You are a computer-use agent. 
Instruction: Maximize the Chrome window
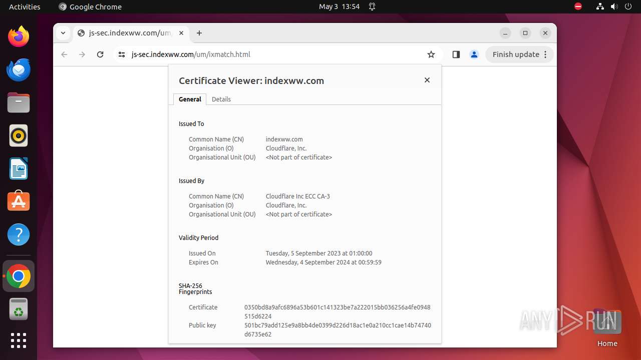(x=525, y=33)
